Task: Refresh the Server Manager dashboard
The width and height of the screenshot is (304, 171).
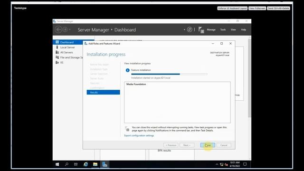Action: pos(190,29)
